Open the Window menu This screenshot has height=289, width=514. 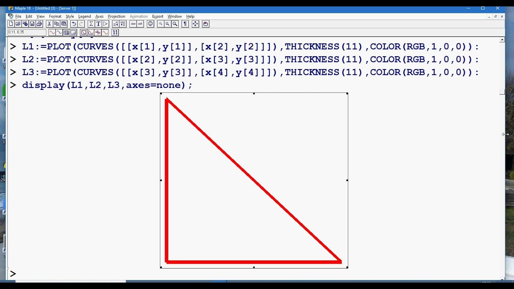click(x=175, y=16)
